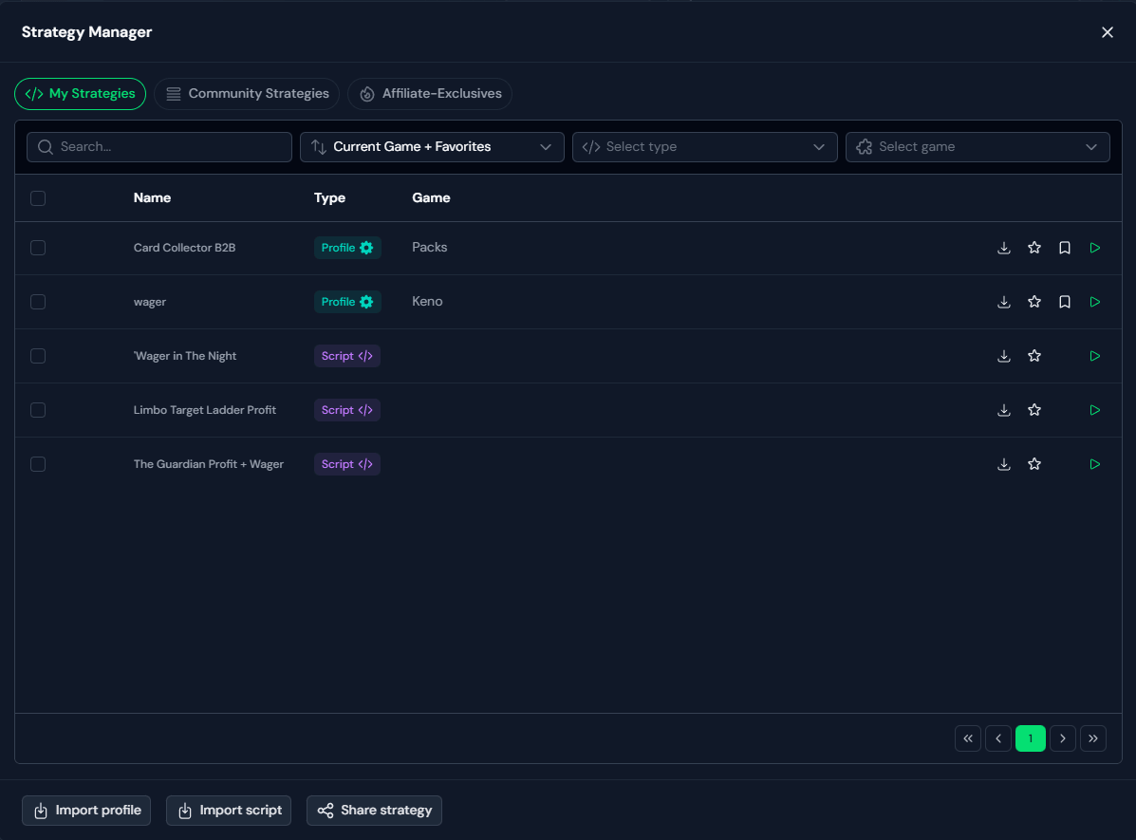Switch to Community Strategies tab
The height and width of the screenshot is (840, 1136).
click(x=247, y=94)
